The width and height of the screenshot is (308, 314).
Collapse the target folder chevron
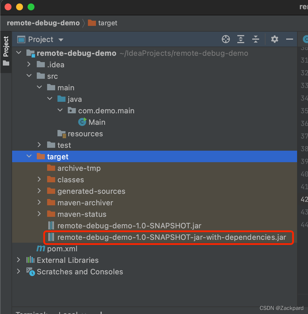click(29, 156)
